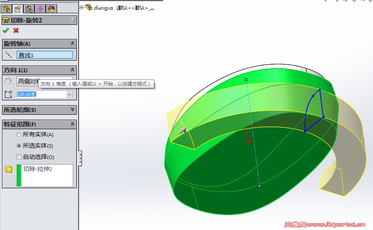Switch to the PropertyManager tab
373x230 pixels.
17,9
